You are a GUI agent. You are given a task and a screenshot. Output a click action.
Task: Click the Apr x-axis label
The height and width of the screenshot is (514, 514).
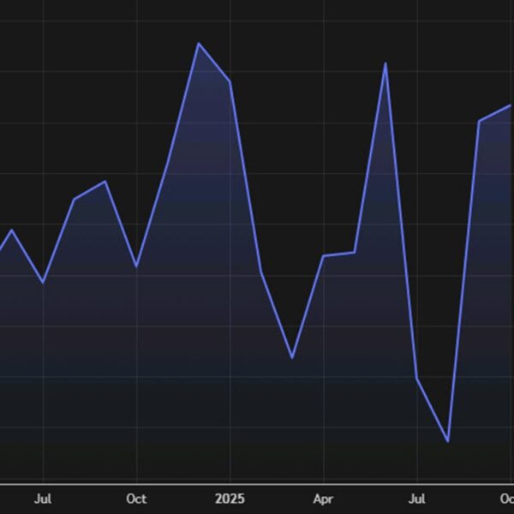323,499
